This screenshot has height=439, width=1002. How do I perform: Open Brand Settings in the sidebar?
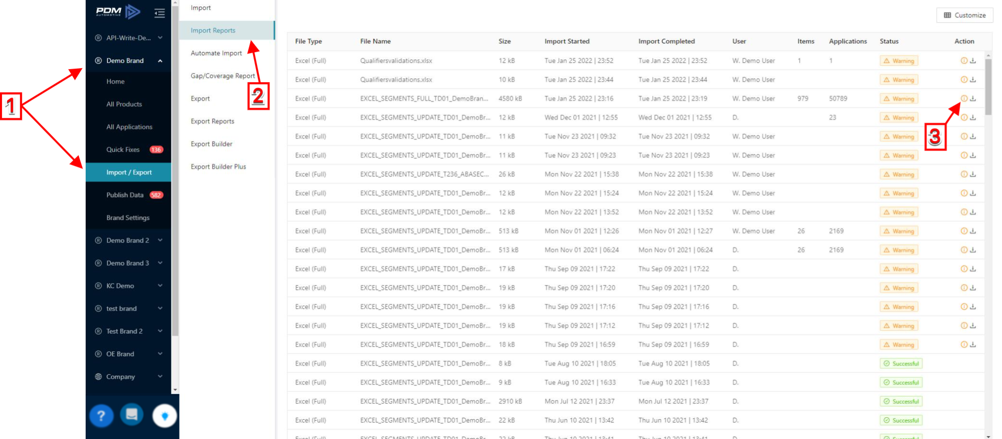click(128, 218)
